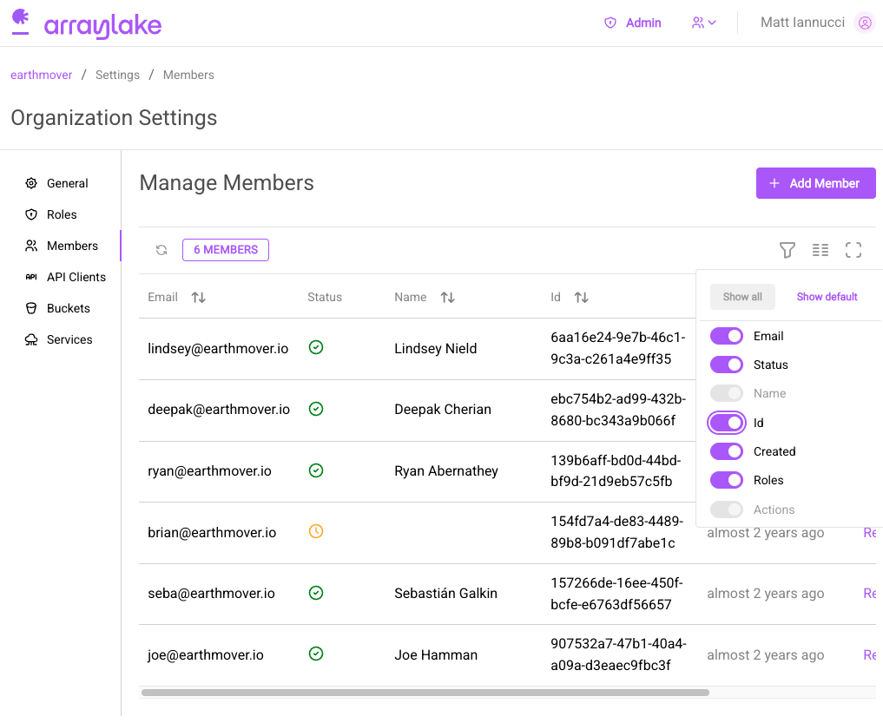Click the Services cloud icon
The height and width of the screenshot is (723, 883).
31,339
